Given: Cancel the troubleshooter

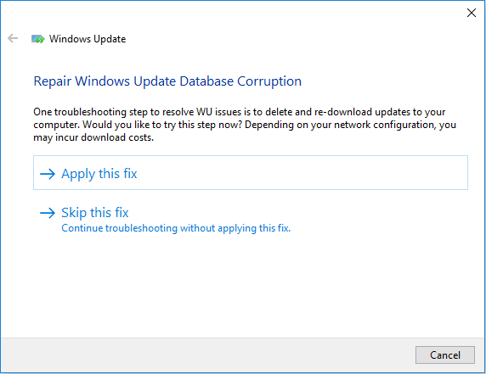Looking at the screenshot, I should point(444,354).
